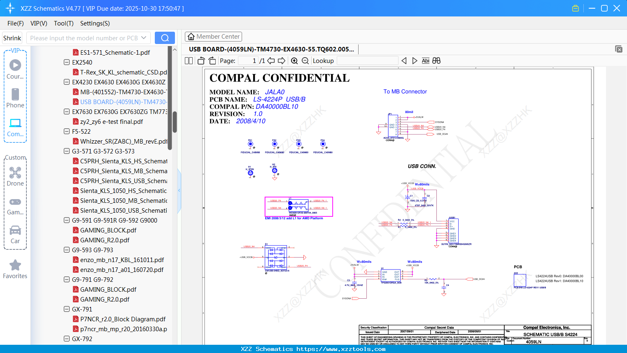Click the file tree vertical scrollbar thumb
This screenshot has height=353, width=627.
175,122
